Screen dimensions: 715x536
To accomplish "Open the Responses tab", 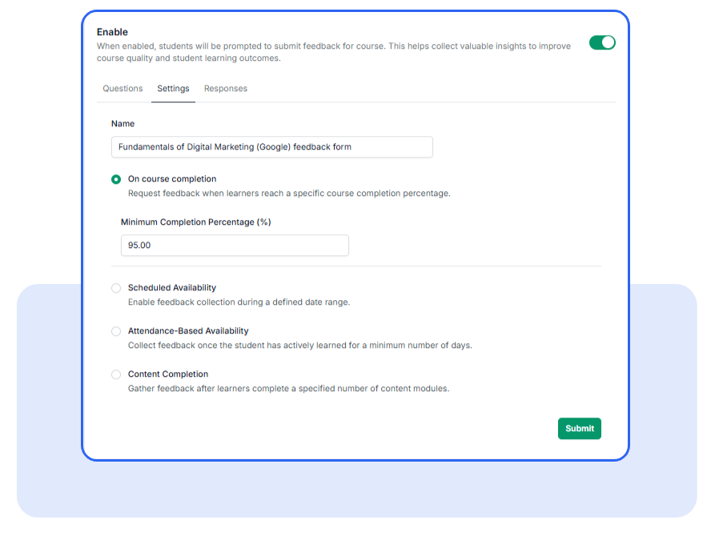I will click(225, 88).
